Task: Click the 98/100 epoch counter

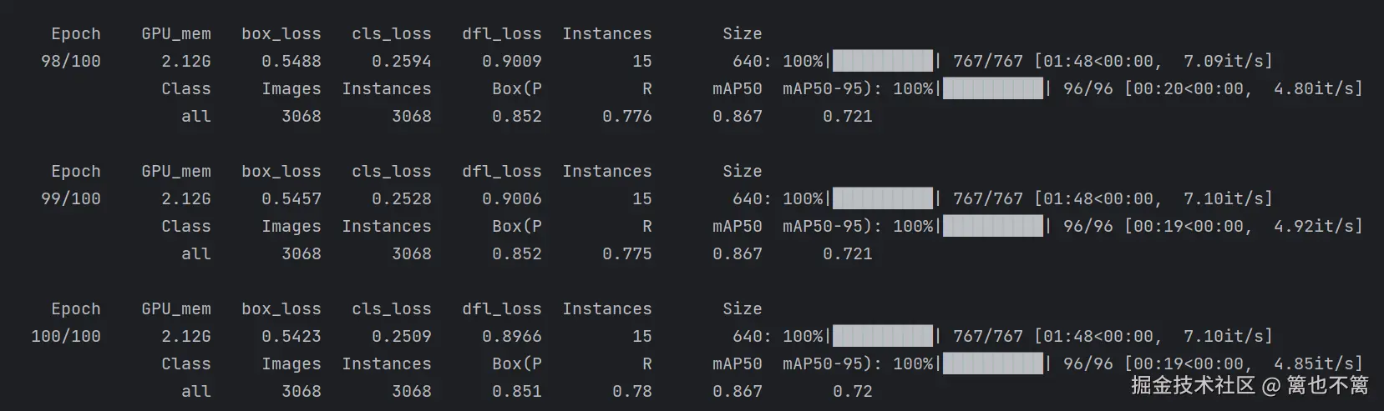Action: pos(71,61)
